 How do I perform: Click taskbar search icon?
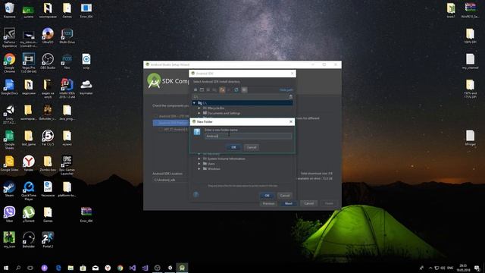point(18,268)
